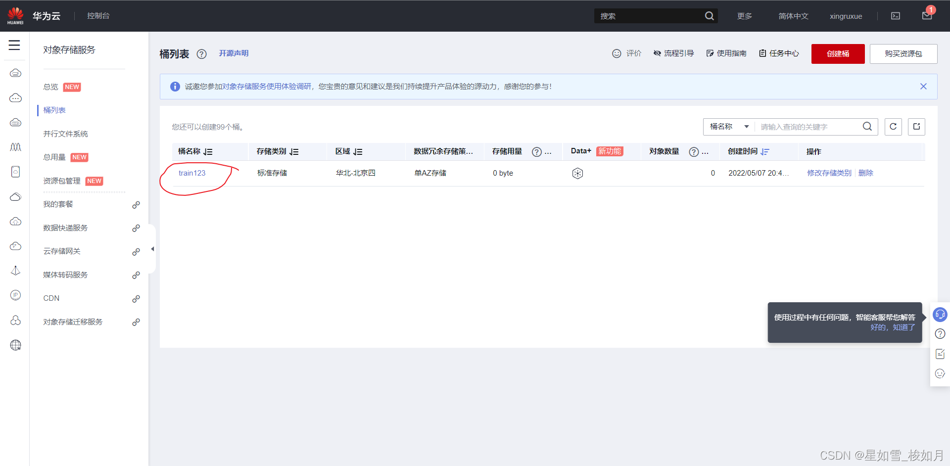
Task: Open the train123 bucket
Action: click(x=192, y=173)
